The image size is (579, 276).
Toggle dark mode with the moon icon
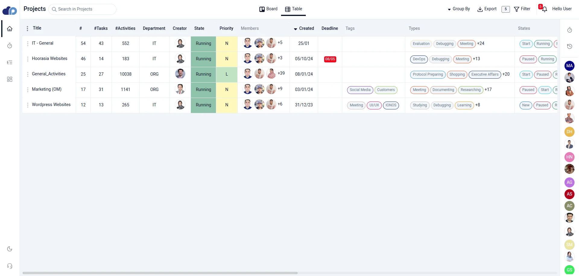point(10,249)
